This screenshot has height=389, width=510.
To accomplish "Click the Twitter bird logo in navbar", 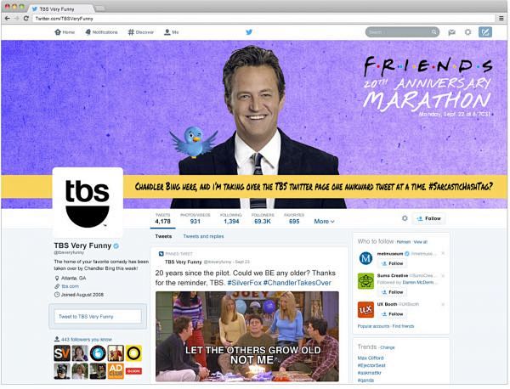I will 249,31.
